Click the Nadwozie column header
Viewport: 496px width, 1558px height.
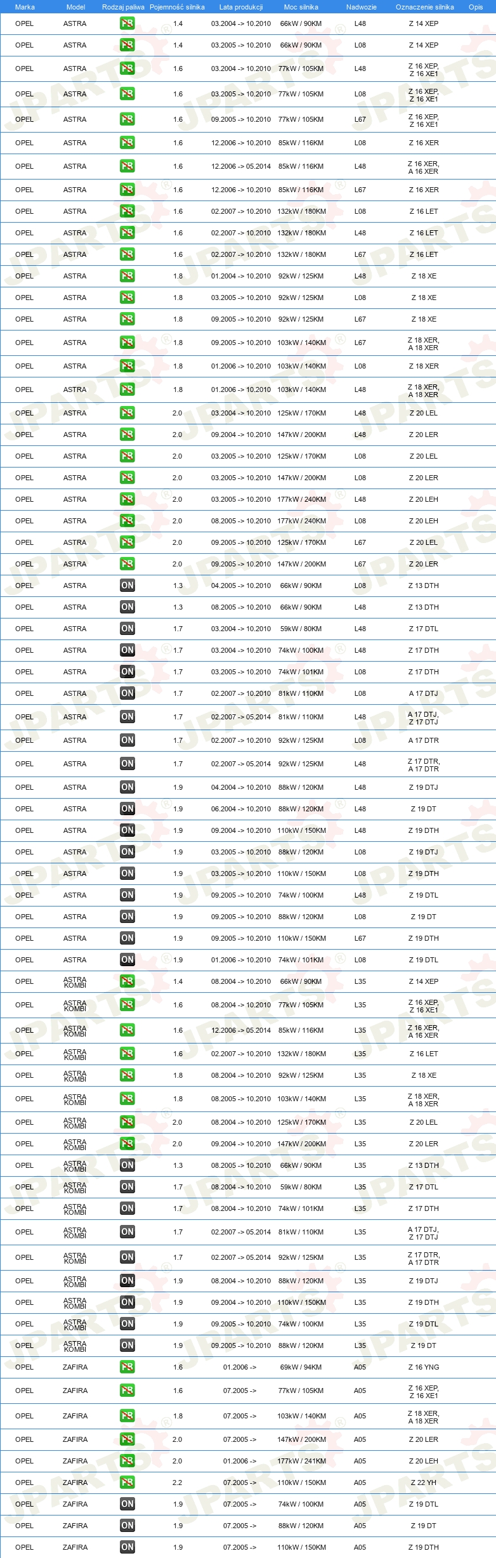(x=361, y=7)
